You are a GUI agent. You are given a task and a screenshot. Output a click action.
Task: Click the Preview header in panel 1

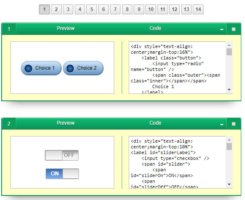pos(66,28)
